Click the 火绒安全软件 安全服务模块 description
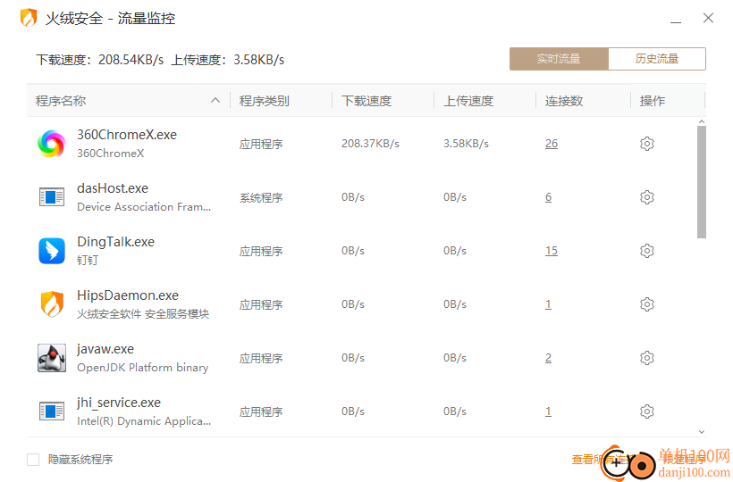Viewport: 733px width, 482px height. (143, 314)
